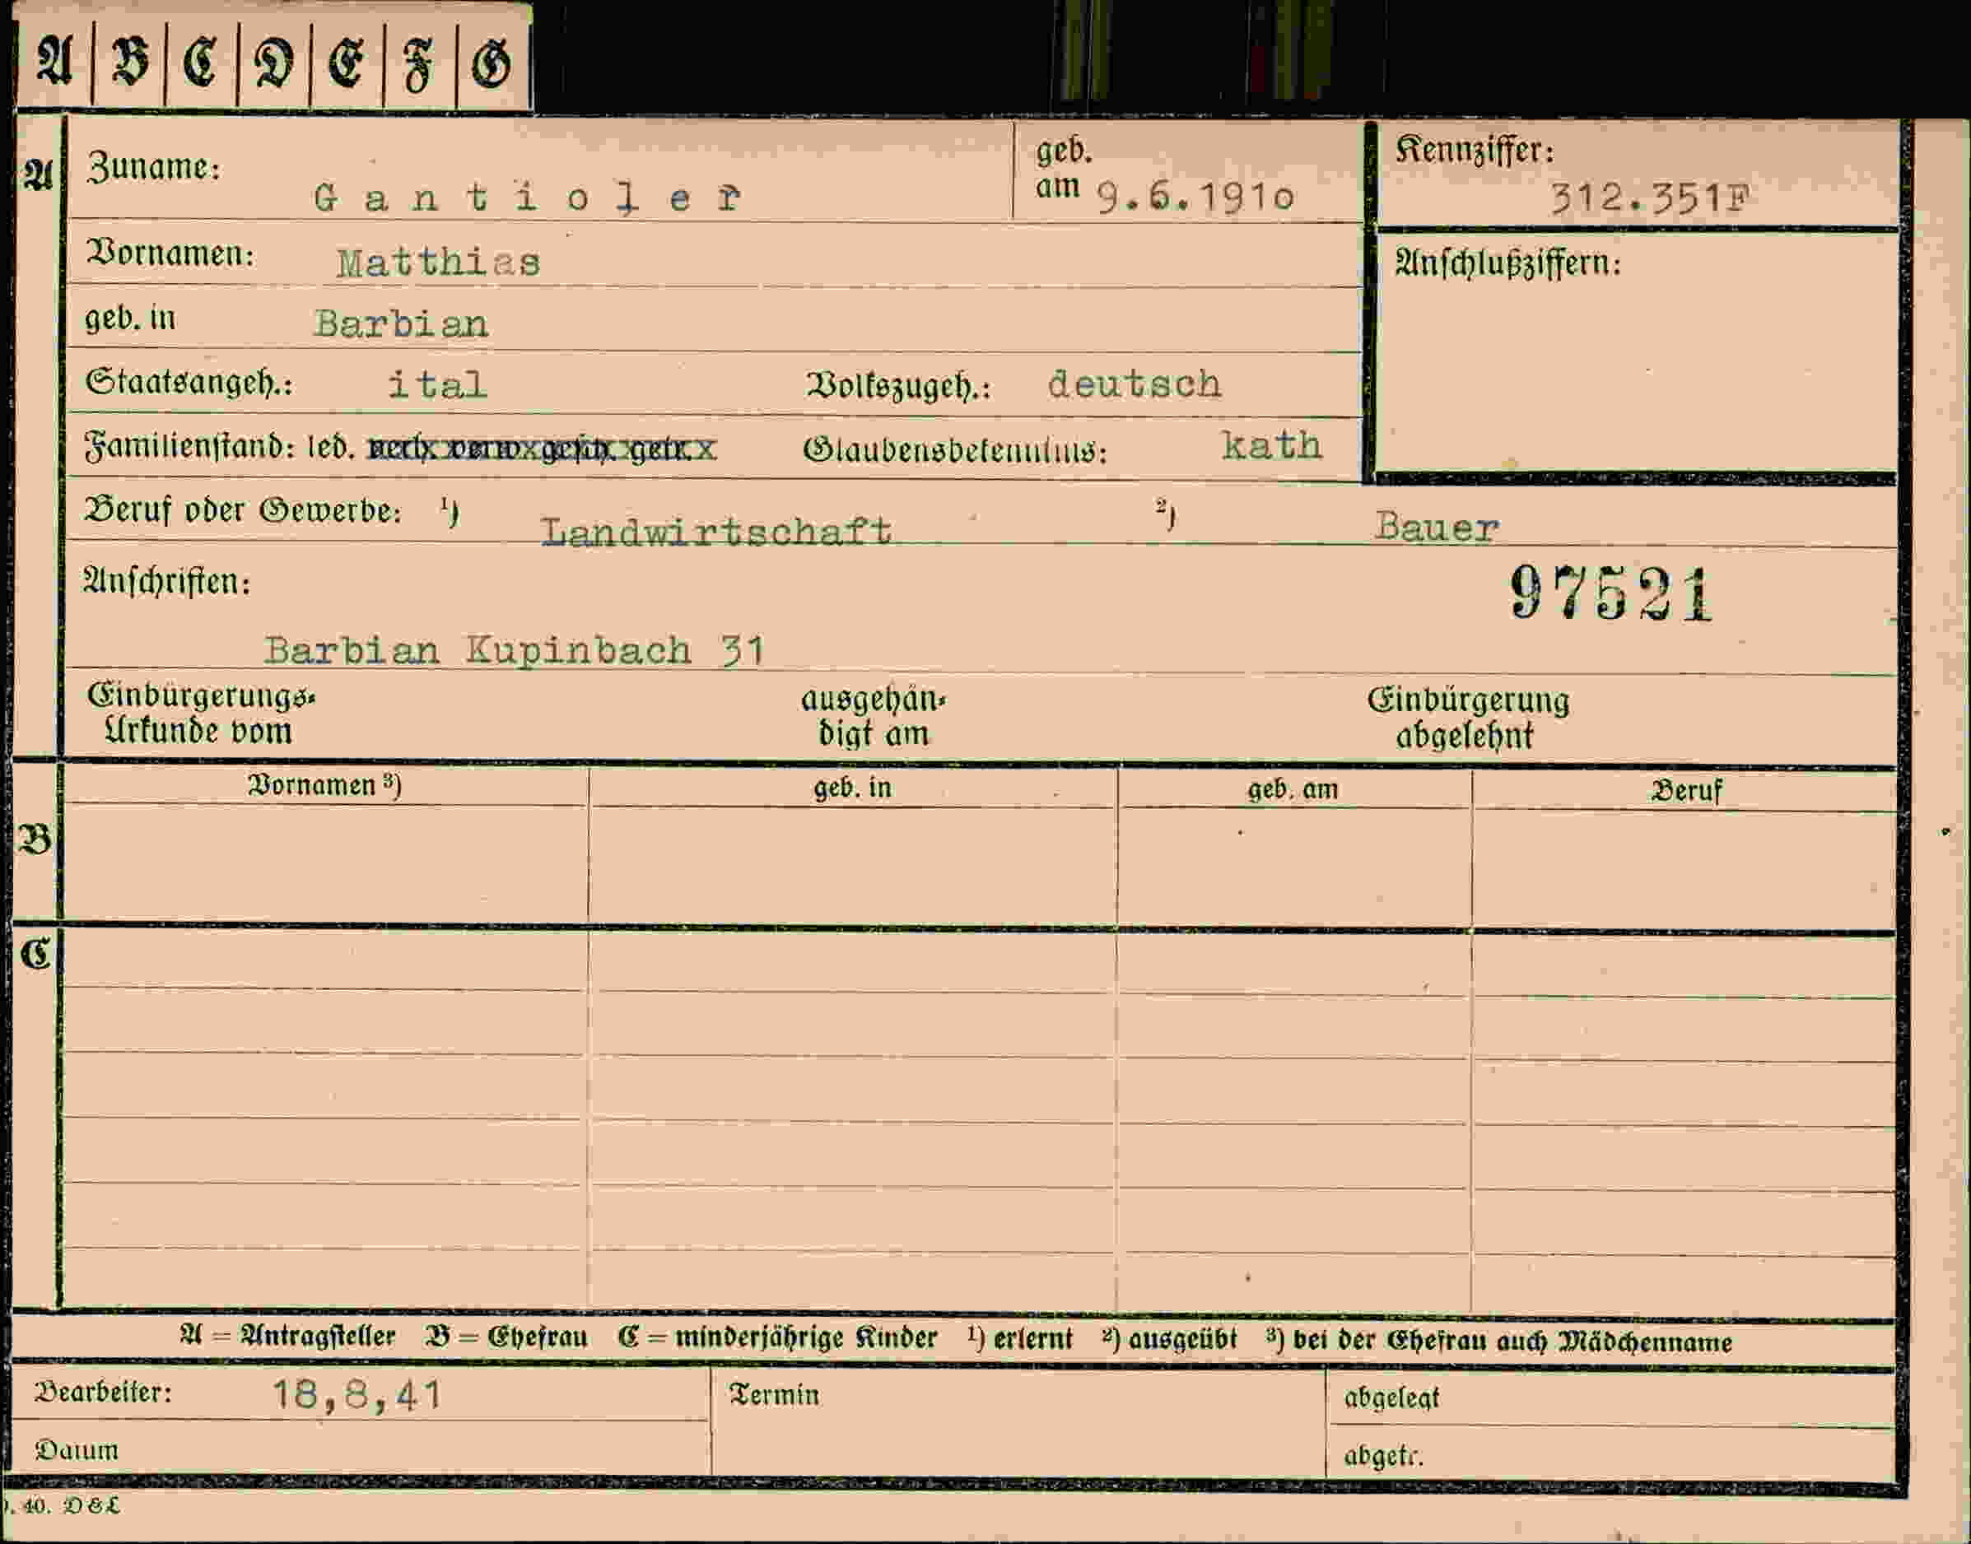Select index tab letter A
Screen dimensions: 1971x1544
[54, 62]
